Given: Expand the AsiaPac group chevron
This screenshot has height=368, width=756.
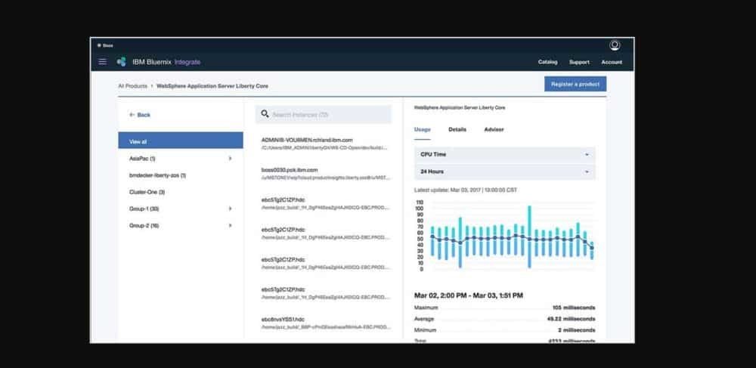Looking at the screenshot, I should coord(231,159).
